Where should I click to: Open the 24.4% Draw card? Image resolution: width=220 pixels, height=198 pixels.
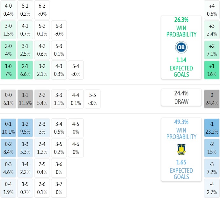(x=181, y=97)
